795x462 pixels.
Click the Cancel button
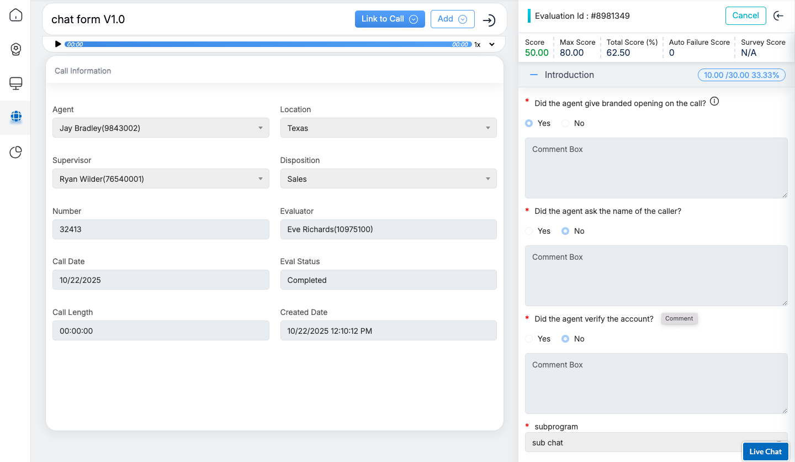[x=745, y=15]
